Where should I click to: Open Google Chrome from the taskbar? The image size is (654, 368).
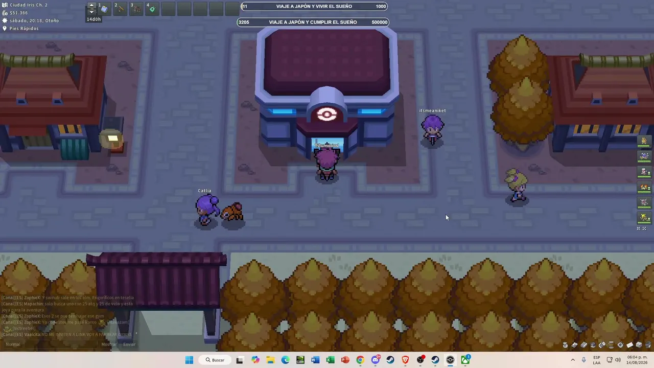(x=360, y=360)
